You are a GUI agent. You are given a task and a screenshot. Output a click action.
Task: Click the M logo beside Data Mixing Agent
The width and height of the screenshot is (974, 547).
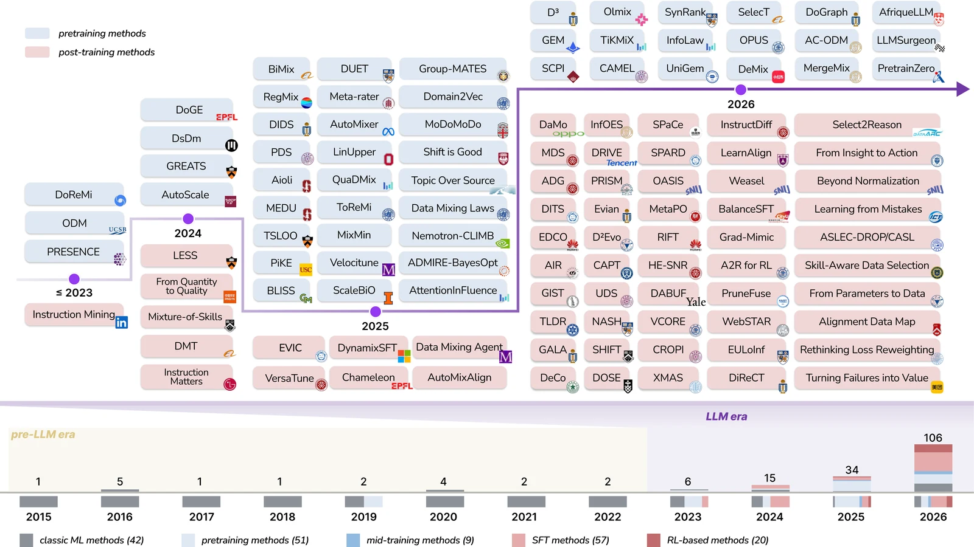[505, 357]
